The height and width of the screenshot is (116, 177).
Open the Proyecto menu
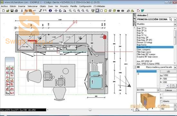point(64,6)
